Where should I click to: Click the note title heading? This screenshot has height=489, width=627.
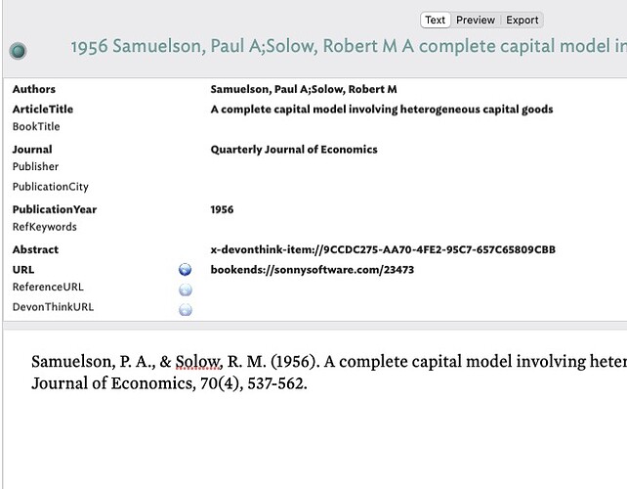[349, 46]
